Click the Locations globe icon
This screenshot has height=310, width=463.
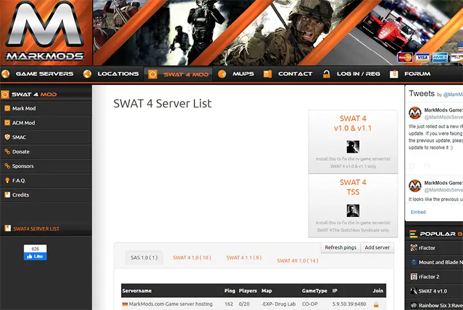coord(87,74)
